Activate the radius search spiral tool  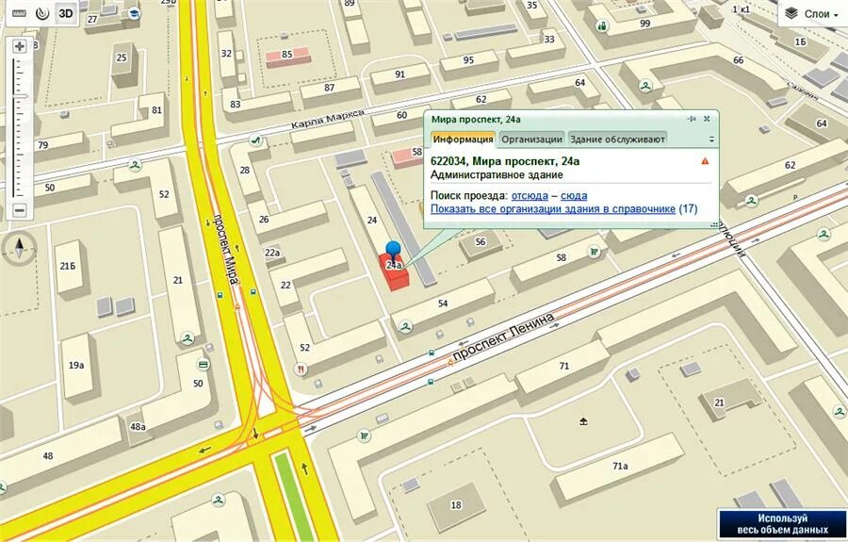point(42,13)
